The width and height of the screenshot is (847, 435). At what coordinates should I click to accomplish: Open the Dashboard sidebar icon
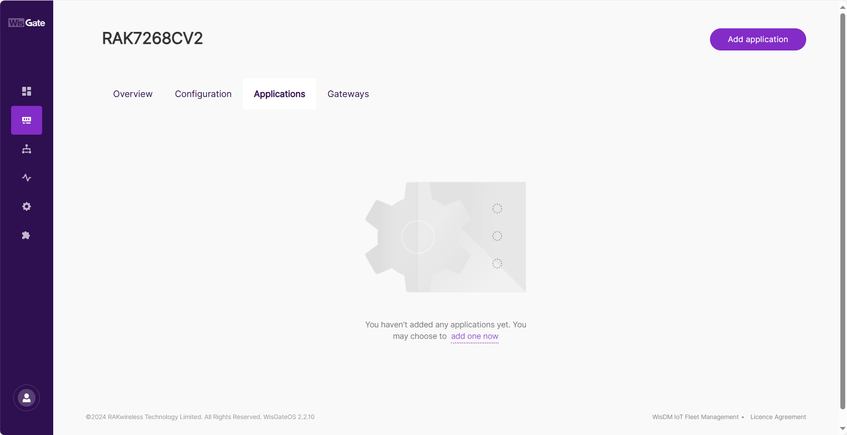(27, 91)
